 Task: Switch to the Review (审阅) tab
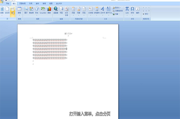click(44, 4)
